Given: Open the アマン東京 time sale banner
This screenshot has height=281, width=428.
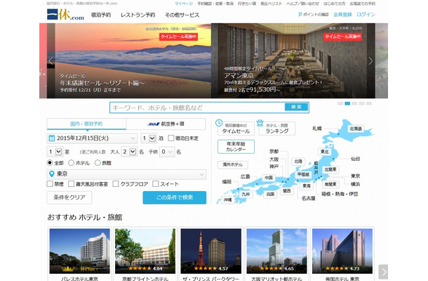Looking at the screenshot, I should pos(293,60).
